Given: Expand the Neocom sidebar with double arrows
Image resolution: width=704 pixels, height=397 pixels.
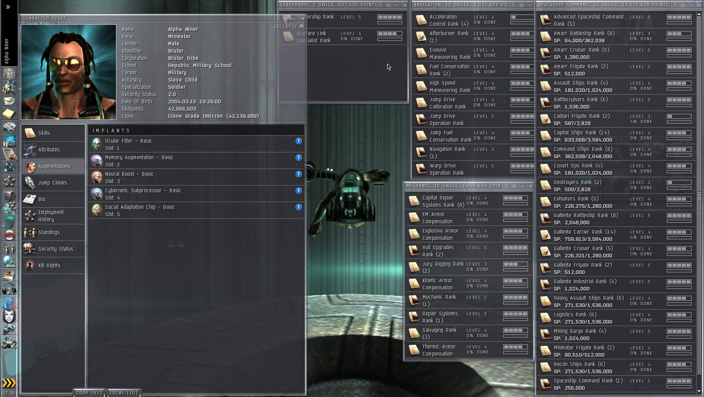Looking at the screenshot, I should 8,7.
